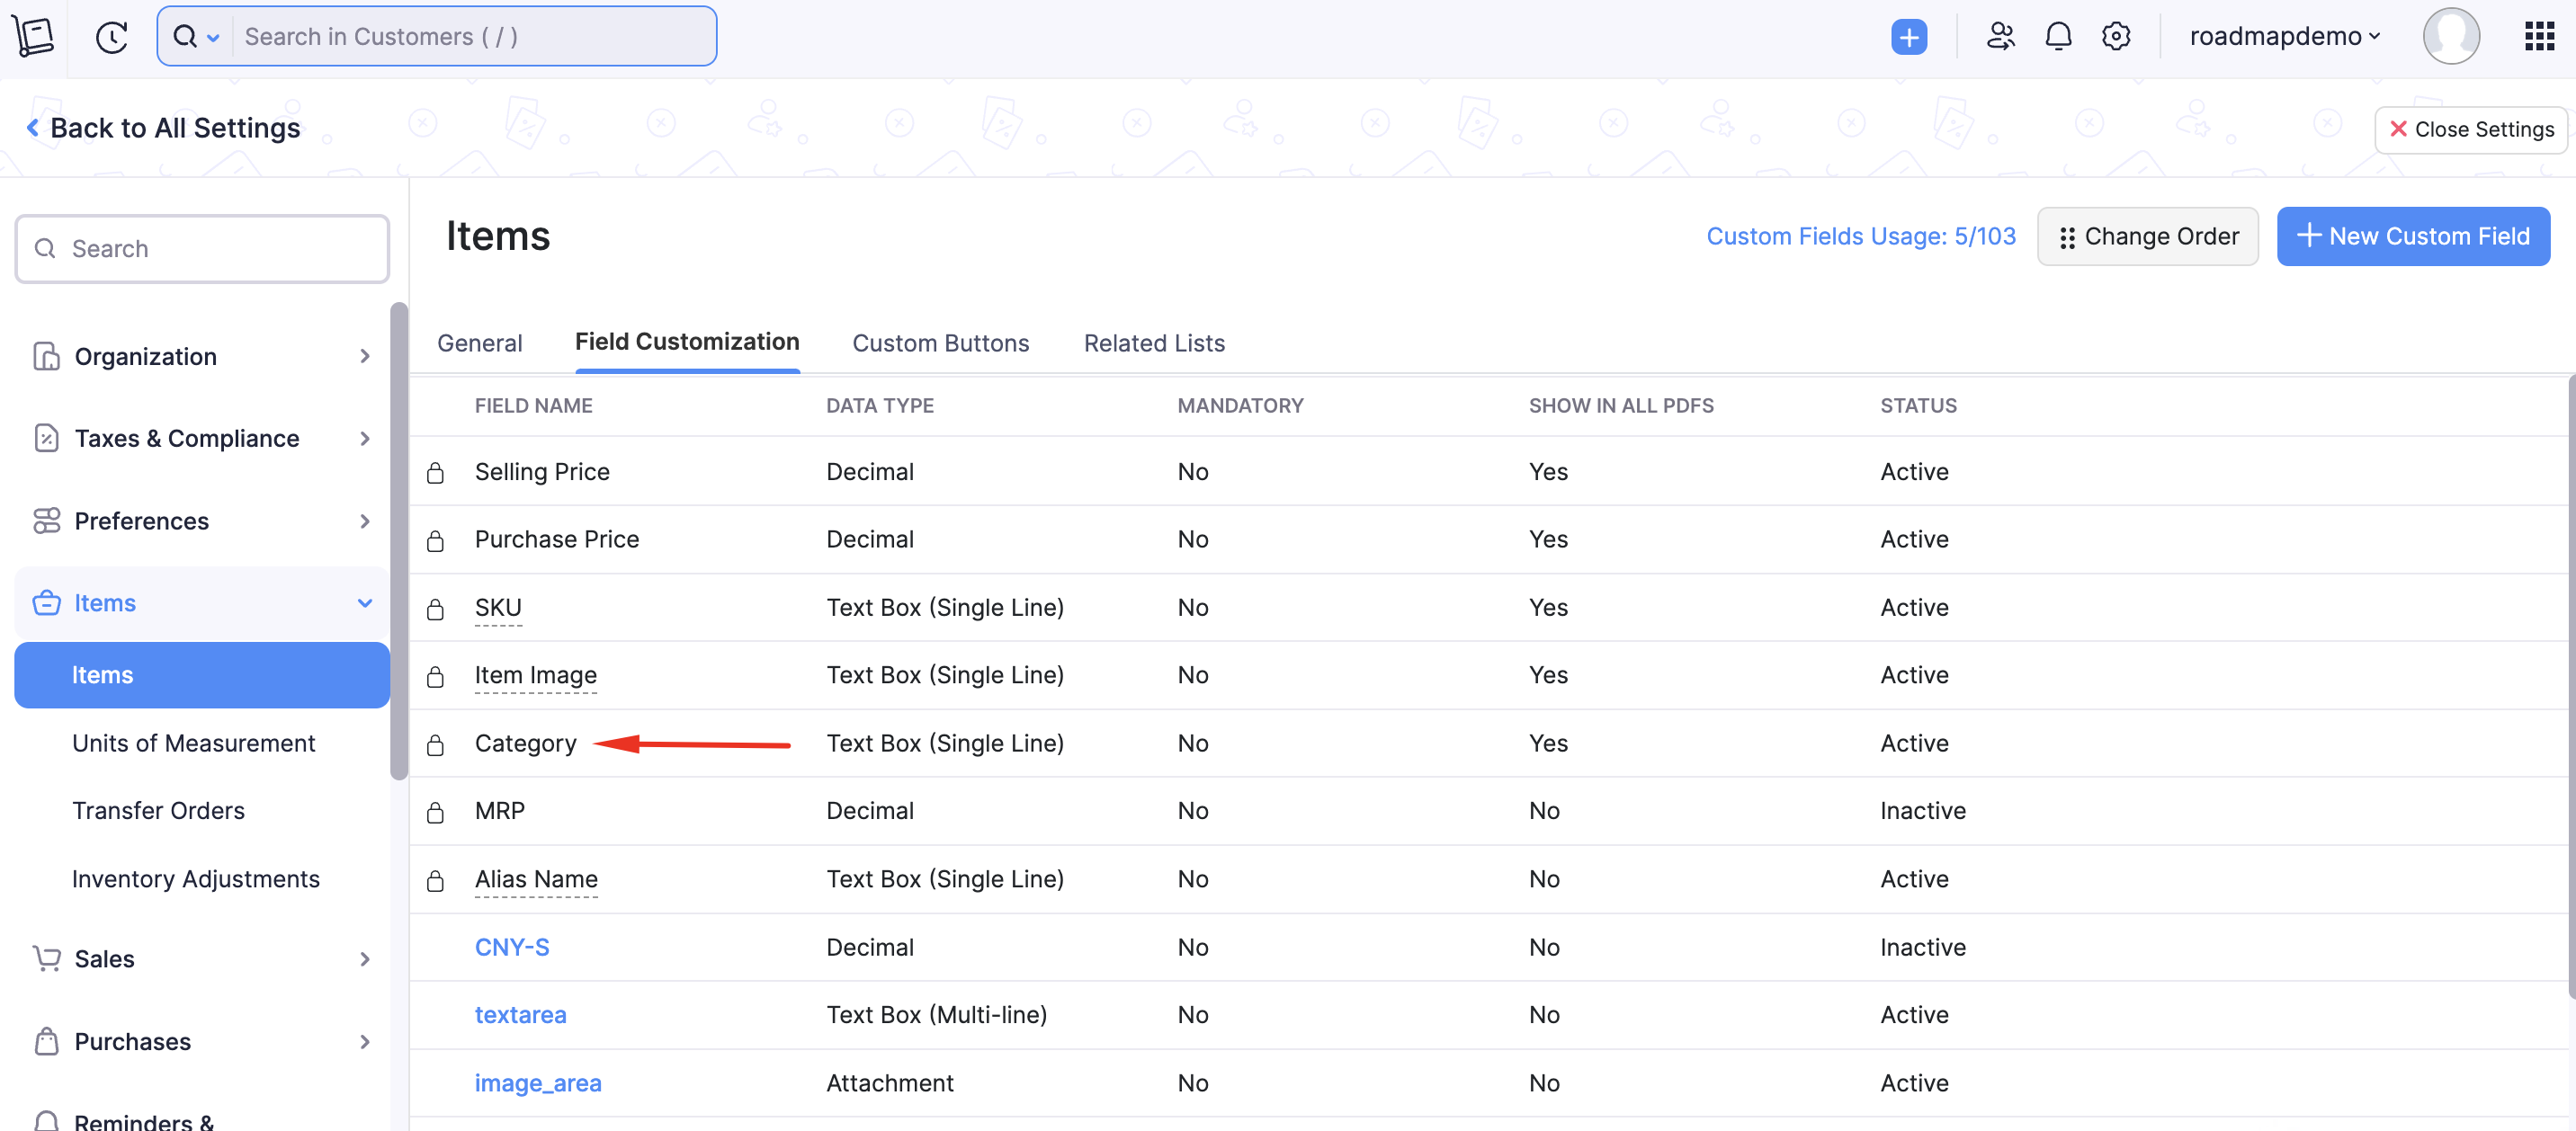This screenshot has height=1131, width=2576.
Task: Switch to the Custom Buttons tab
Action: pos(940,343)
